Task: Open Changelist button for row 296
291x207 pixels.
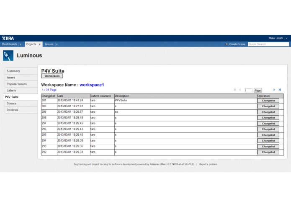Action: (268, 129)
